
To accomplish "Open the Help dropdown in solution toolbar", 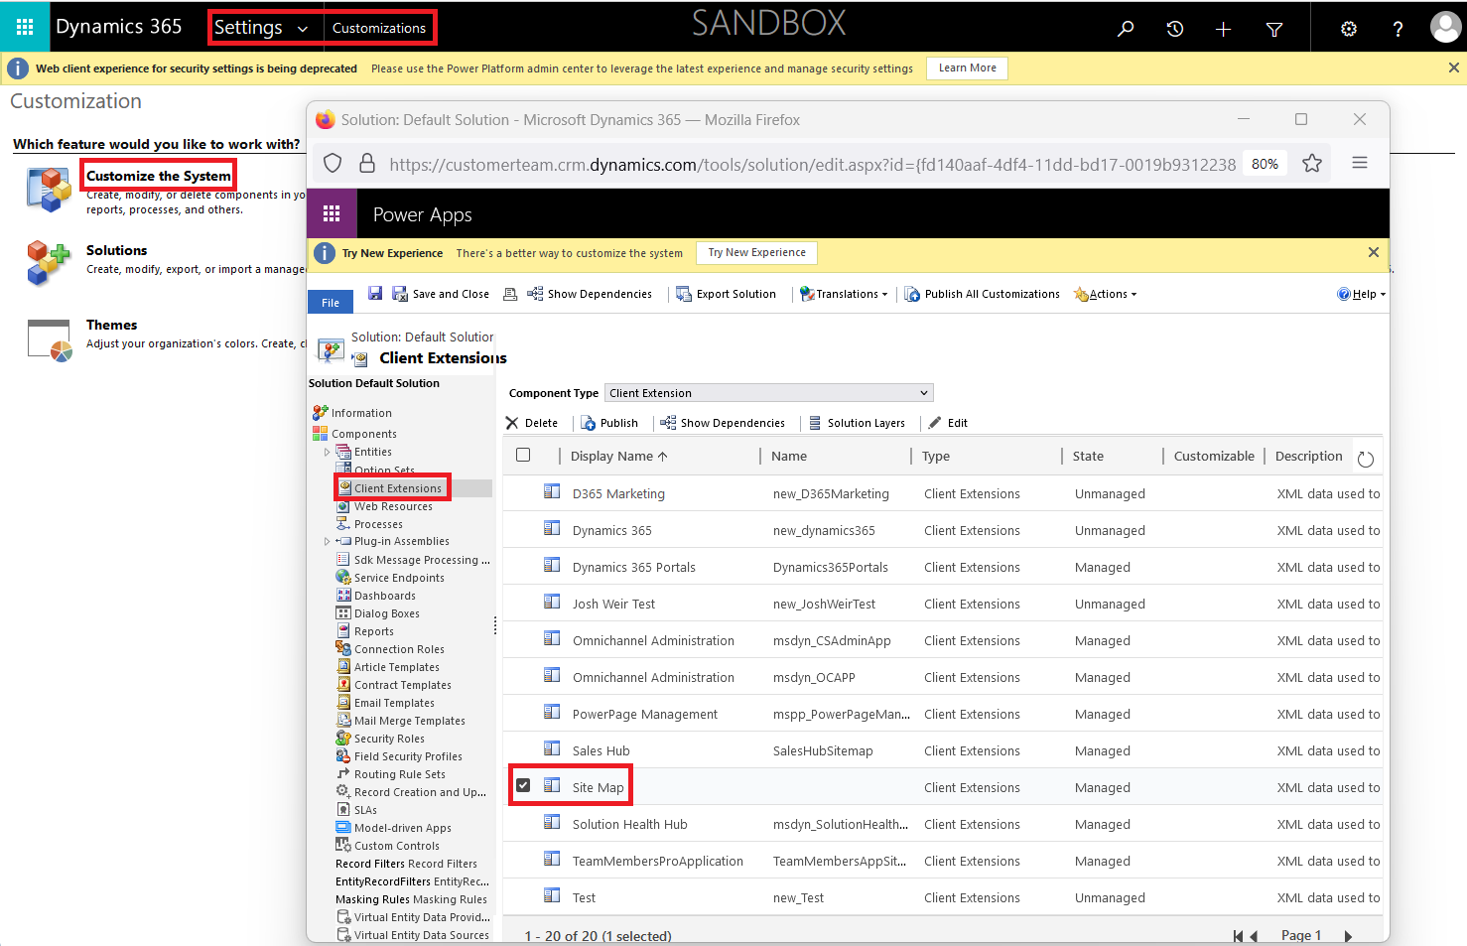I will [x=1361, y=294].
